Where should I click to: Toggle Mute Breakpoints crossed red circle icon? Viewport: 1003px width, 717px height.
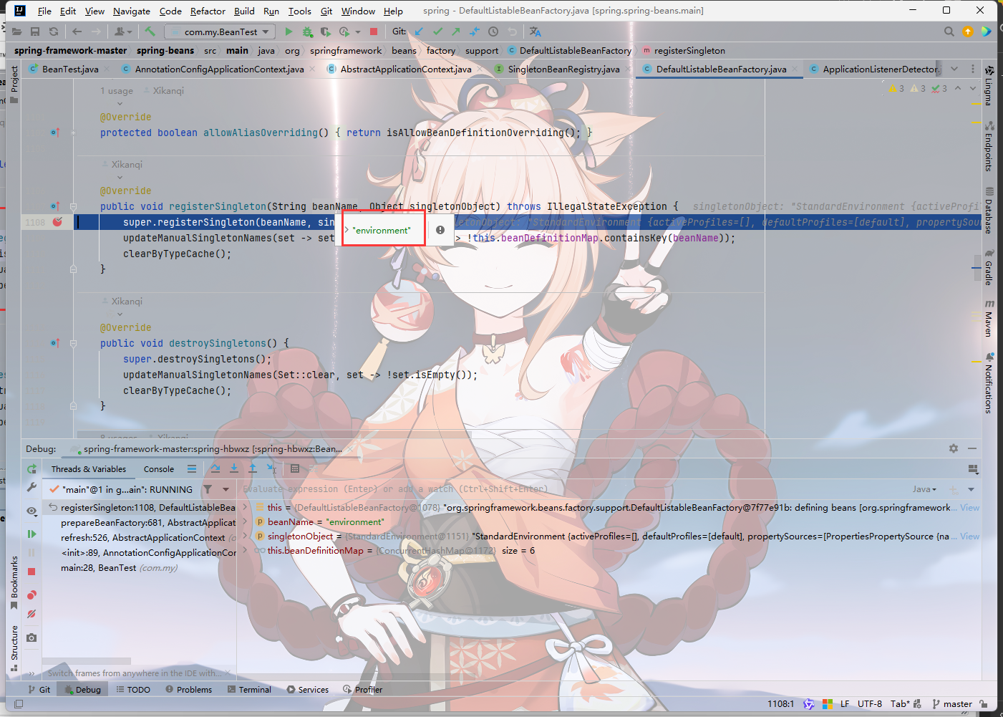[x=32, y=614]
